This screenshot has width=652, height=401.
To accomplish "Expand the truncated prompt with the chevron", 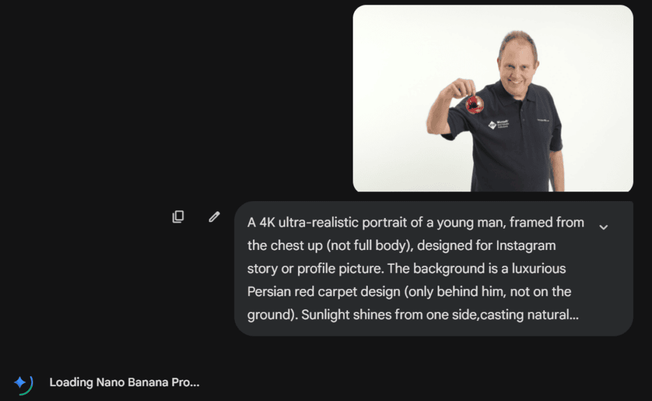I will click(x=603, y=227).
